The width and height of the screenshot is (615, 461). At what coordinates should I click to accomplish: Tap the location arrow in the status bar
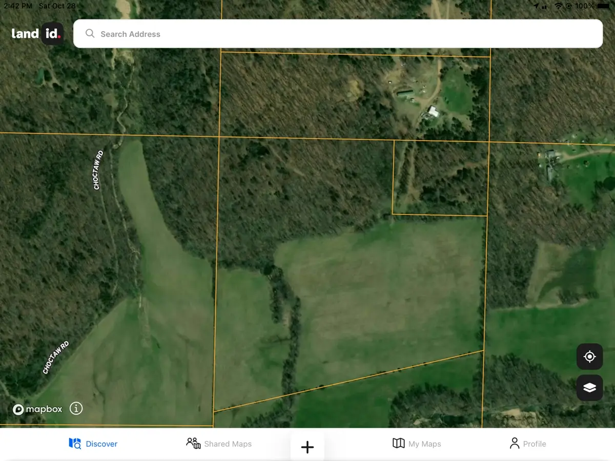pyautogui.click(x=536, y=6)
